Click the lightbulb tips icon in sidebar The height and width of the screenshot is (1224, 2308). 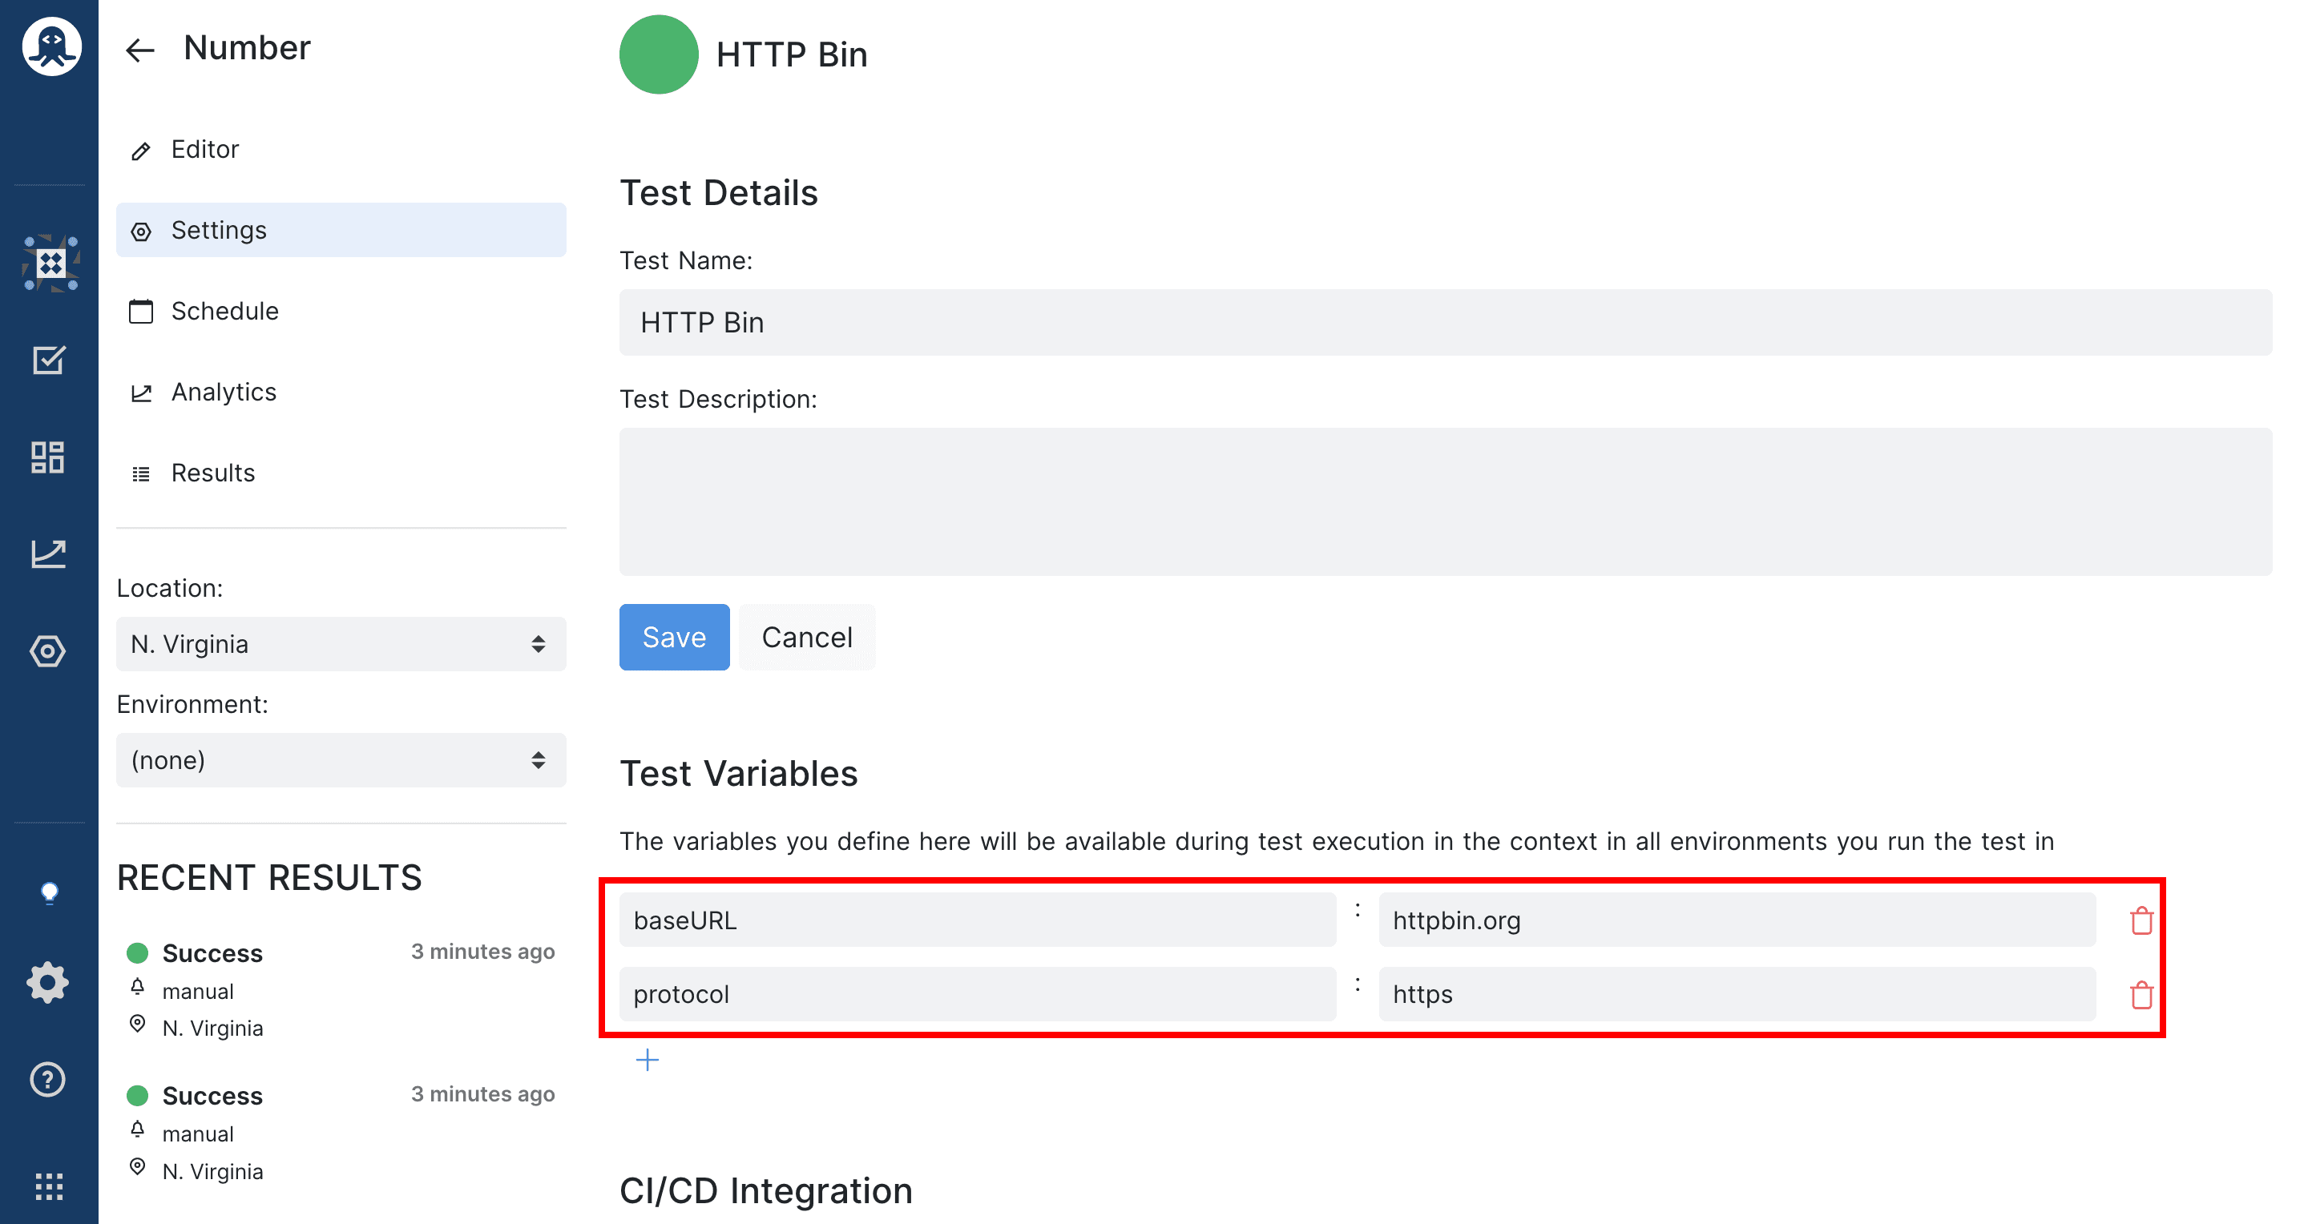(49, 892)
